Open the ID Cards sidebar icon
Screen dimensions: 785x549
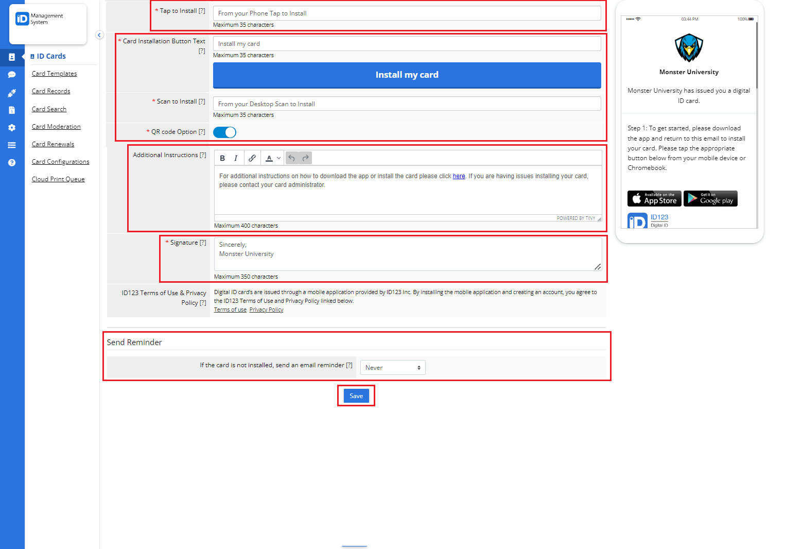pos(12,57)
